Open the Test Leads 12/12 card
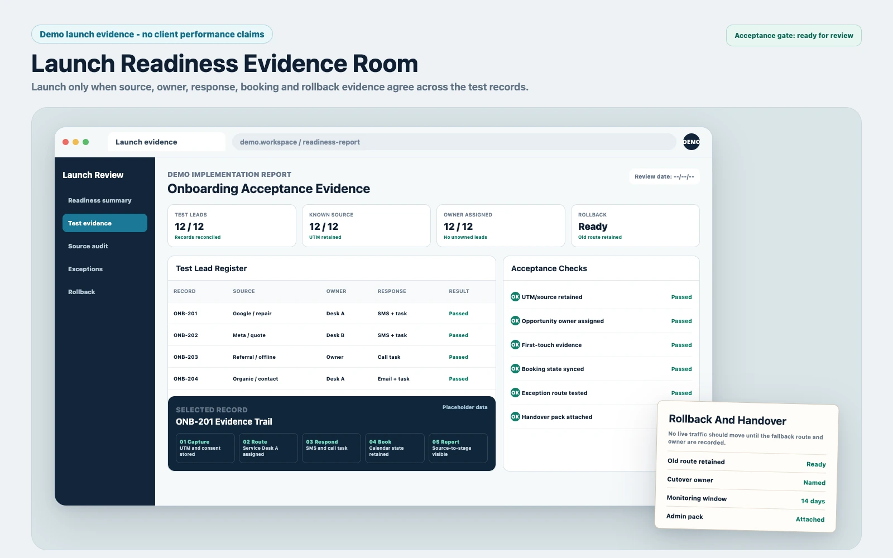Screen dimensions: 893x558 coord(232,225)
